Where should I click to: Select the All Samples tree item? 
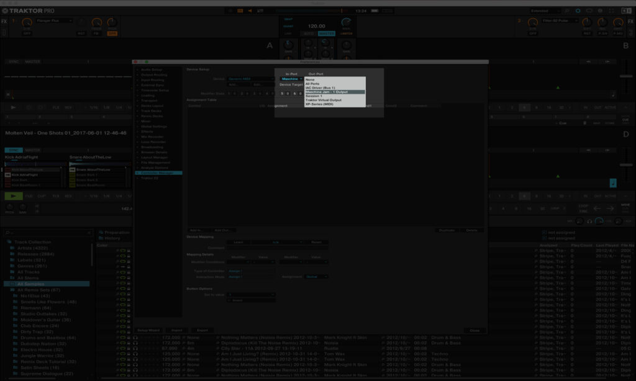click(x=47, y=284)
